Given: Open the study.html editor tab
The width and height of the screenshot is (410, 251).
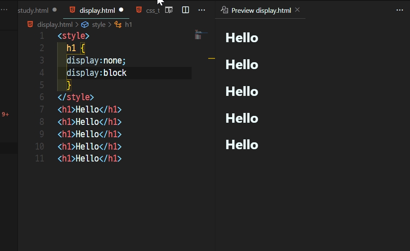Looking at the screenshot, I should [33, 11].
